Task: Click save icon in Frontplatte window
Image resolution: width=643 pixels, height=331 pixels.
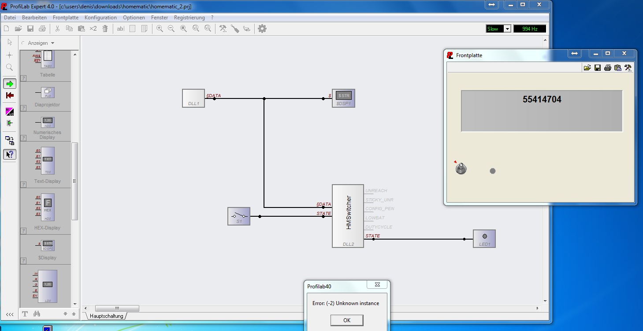Action: pyautogui.click(x=598, y=68)
